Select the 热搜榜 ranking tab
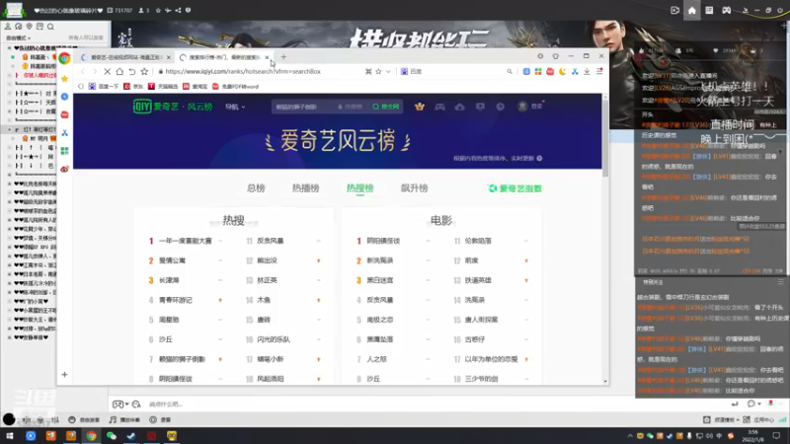790x444 pixels. (x=360, y=188)
